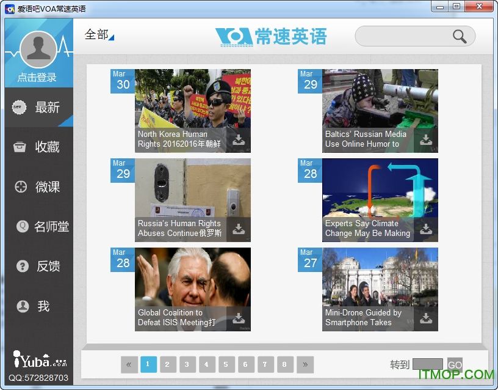
Task: Open 收藏 favorites from the sidebar
Action: (39, 147)
